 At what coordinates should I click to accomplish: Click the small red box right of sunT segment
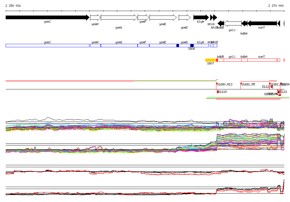pyautogui.click(x=279, y=60)
